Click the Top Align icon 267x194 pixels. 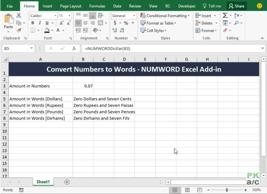(78, 16)
